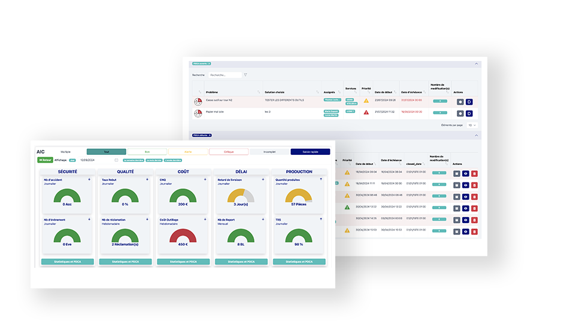The image size is (561, 336).
Task: Click the Recherche search field in PDCA window
Action: pos(225,75)
